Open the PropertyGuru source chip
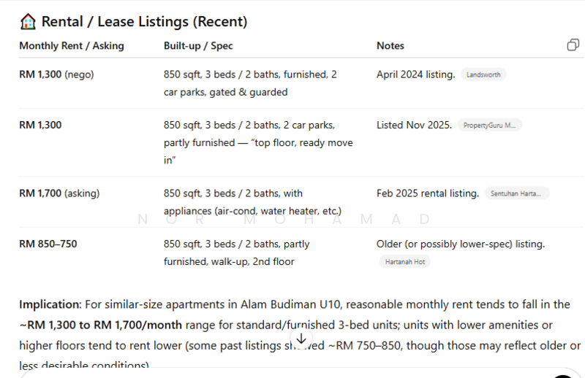Screen dimensions: 585x378 (490, 126)
